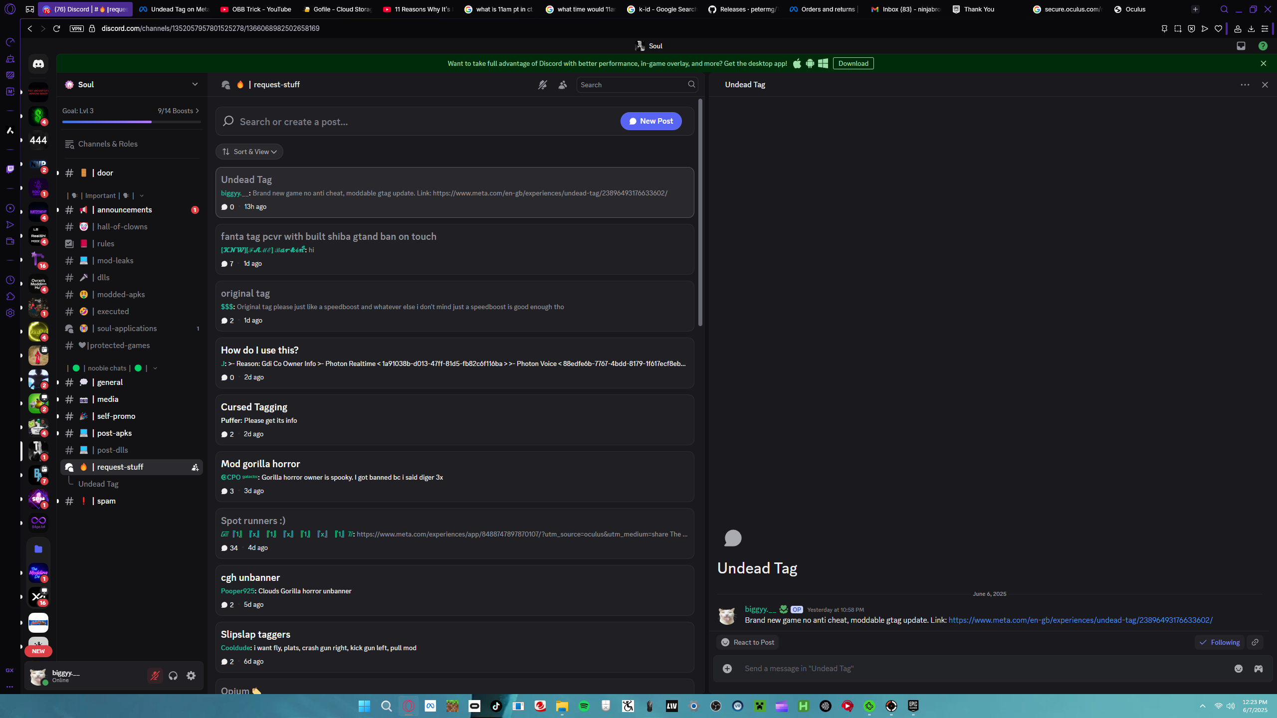Toggle deafen headphones in user panel
The width and height of the screenshot is (1277, 718).
(x=173, y=676)
